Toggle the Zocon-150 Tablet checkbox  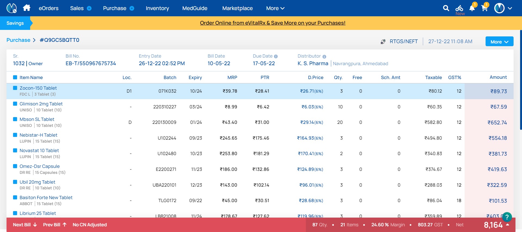(15, 88)
